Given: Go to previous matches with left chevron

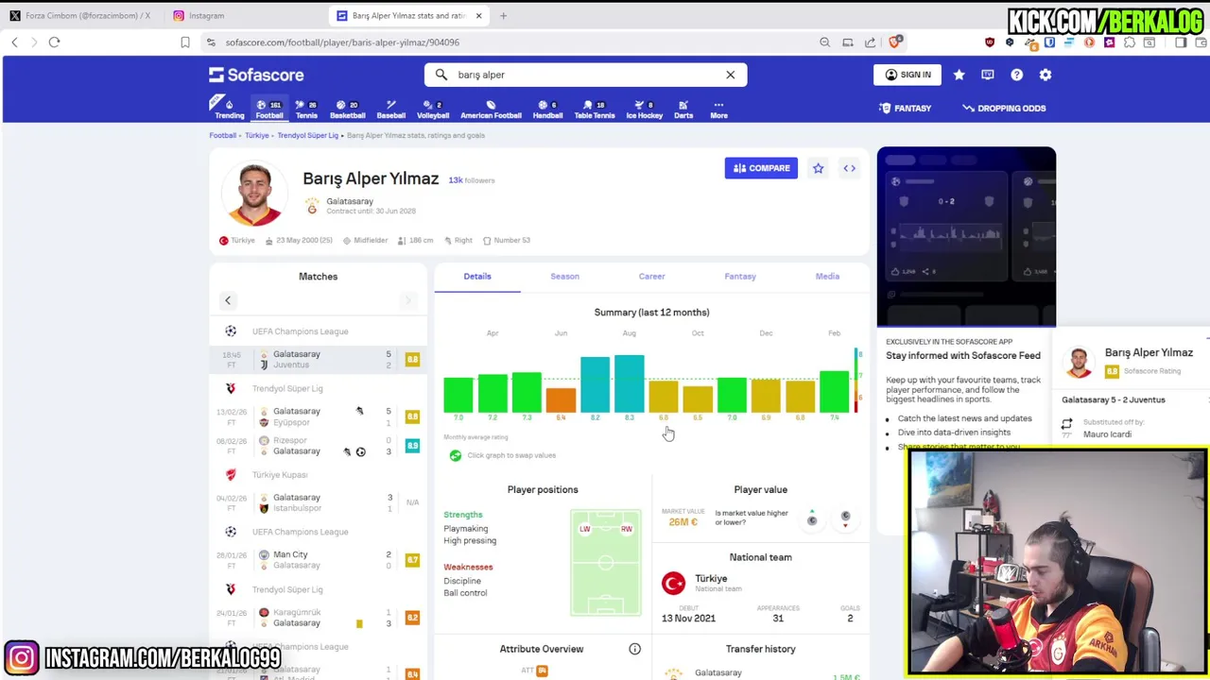Looking at the screenshot, I should (228, 300).
